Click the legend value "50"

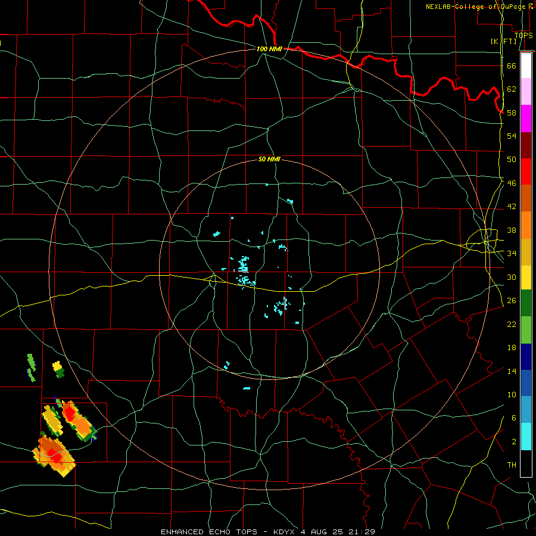point(512,159)
